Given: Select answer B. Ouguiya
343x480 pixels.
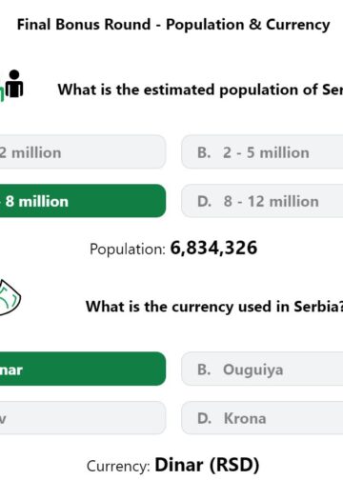Looking at the screenshot, I should (x=262, y=369).
